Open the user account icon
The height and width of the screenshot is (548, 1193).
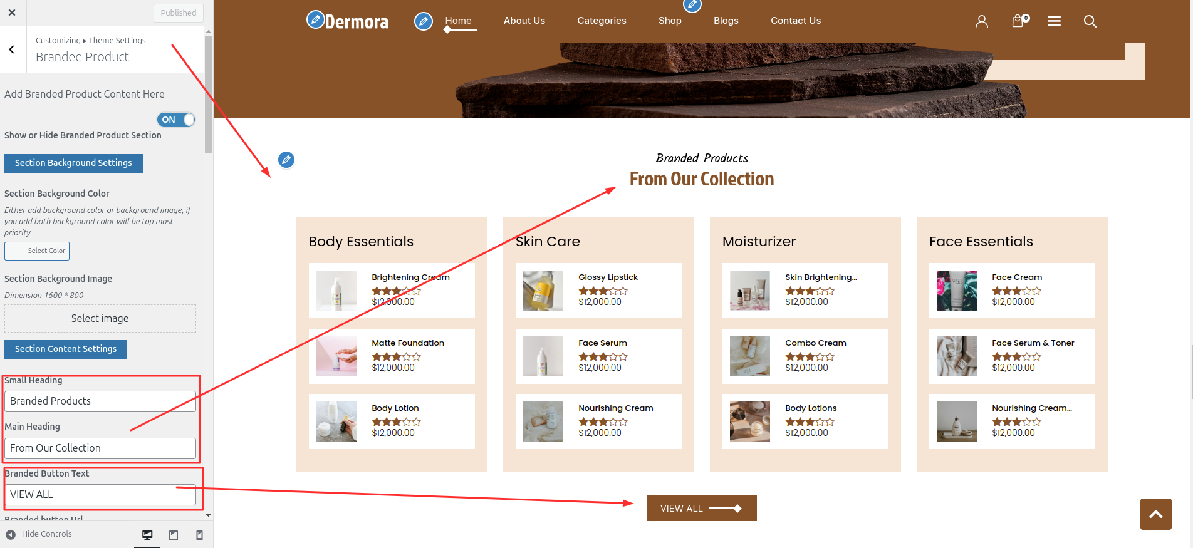point(981,21)
